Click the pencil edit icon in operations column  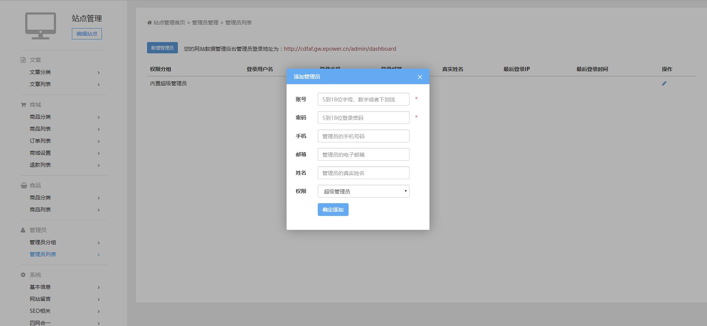(664, 83)
